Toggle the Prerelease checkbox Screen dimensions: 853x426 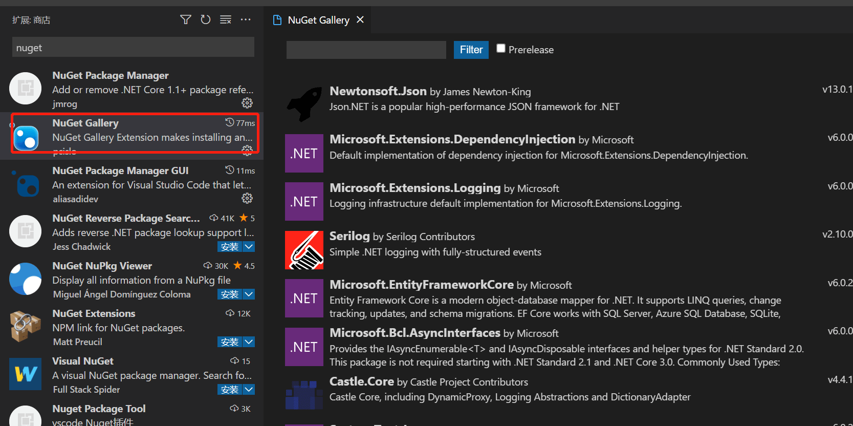tap(501, 48)
